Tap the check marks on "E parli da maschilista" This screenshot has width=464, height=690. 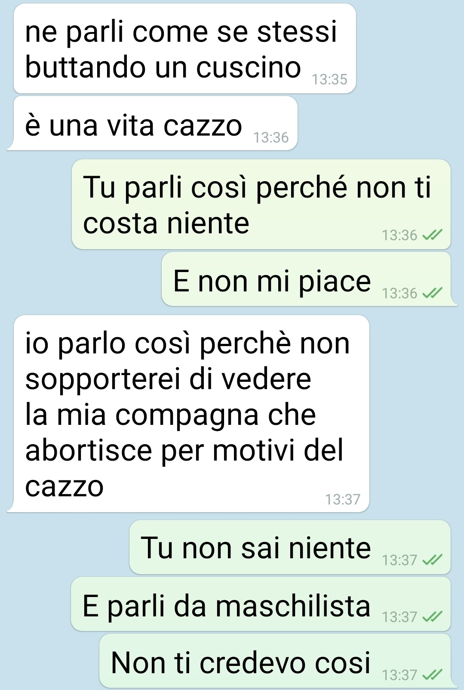[x=432, y=617]
